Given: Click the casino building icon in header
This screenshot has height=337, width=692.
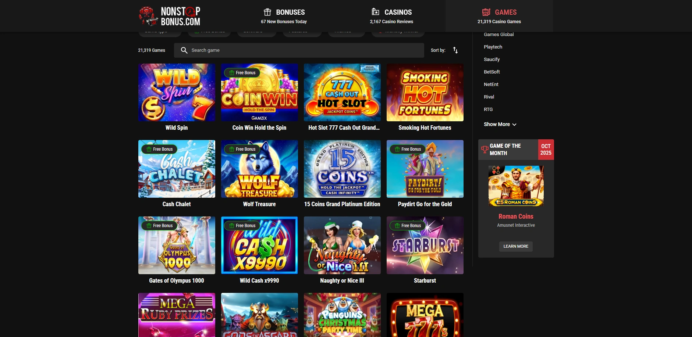Looking at the screenshot, I should pos(375,12).
